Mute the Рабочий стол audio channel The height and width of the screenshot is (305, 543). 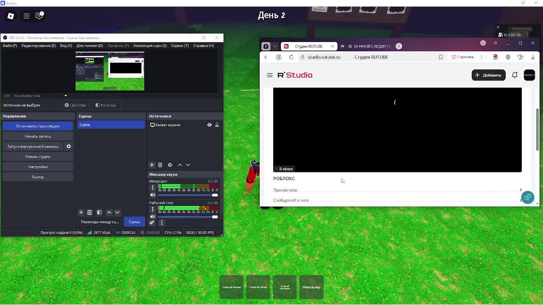(x=153, y=217)
